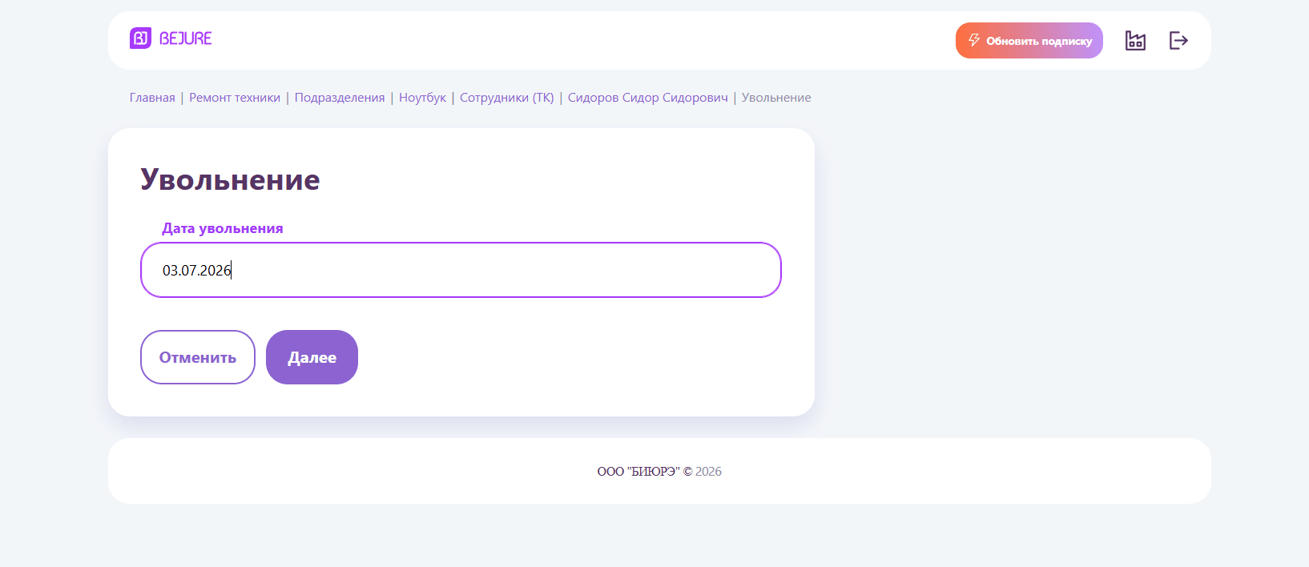Click the 2026 year in the footer
Screen dimensions: 1309x567
point(708,472)
